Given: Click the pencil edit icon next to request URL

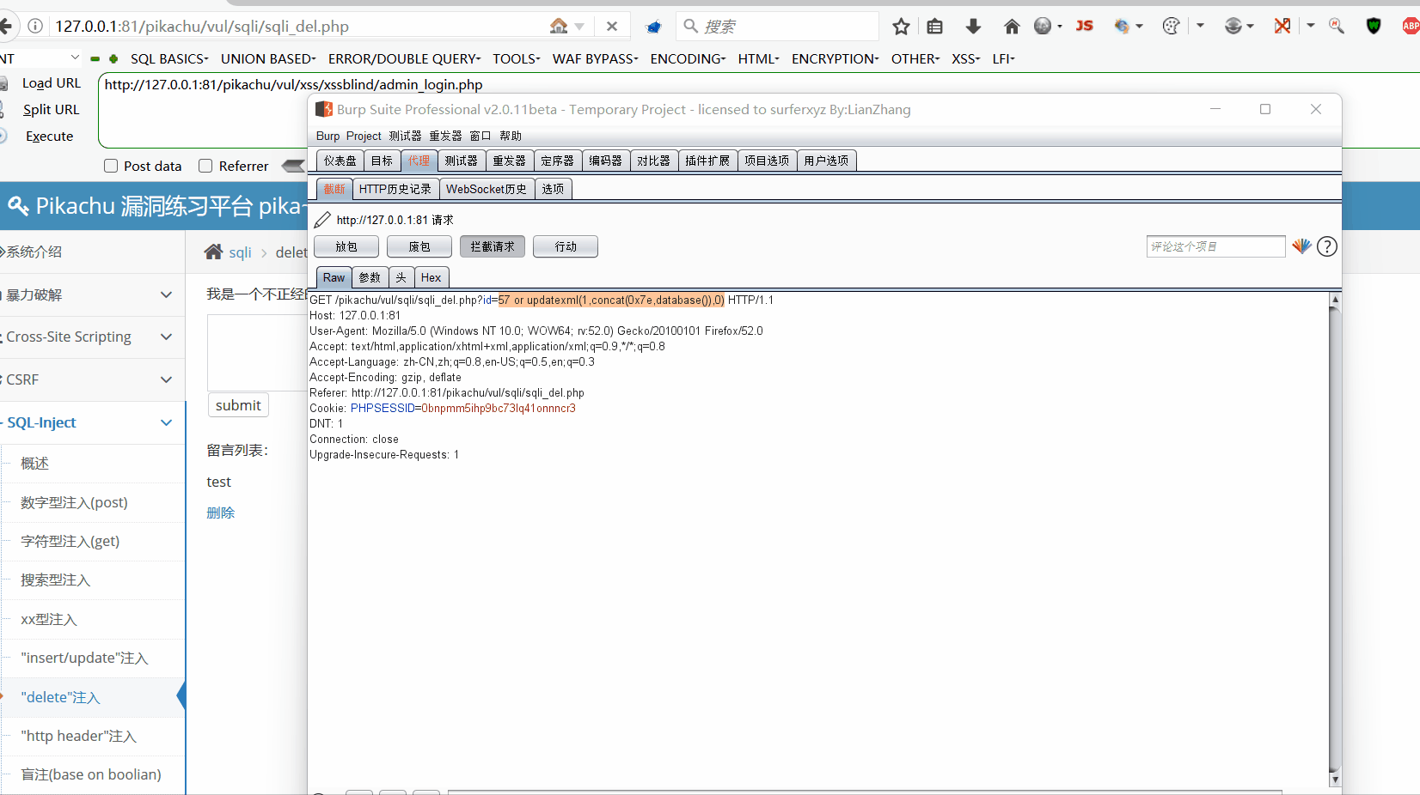Looking at the screenshot, I should [x=322, y=220].
